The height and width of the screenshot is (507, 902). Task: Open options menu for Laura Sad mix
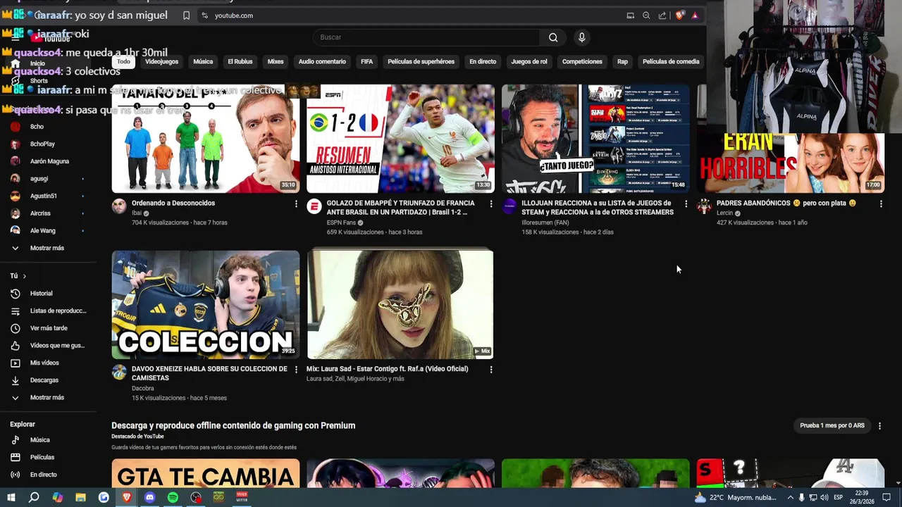491,369
